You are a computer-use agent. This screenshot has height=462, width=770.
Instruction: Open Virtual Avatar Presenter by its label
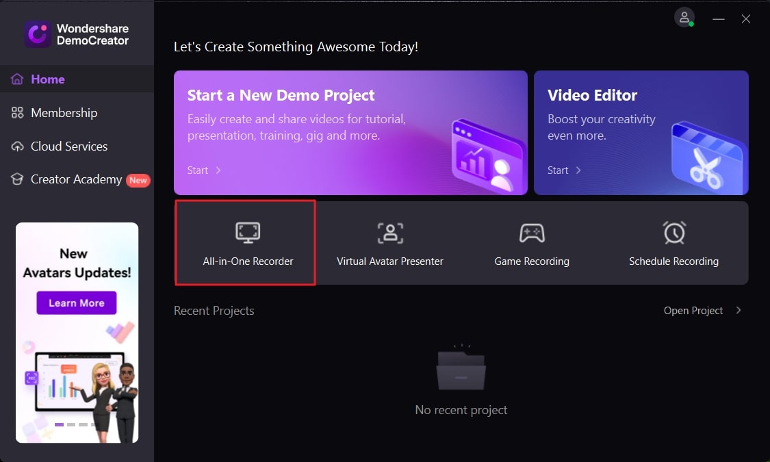click(390, 261)
